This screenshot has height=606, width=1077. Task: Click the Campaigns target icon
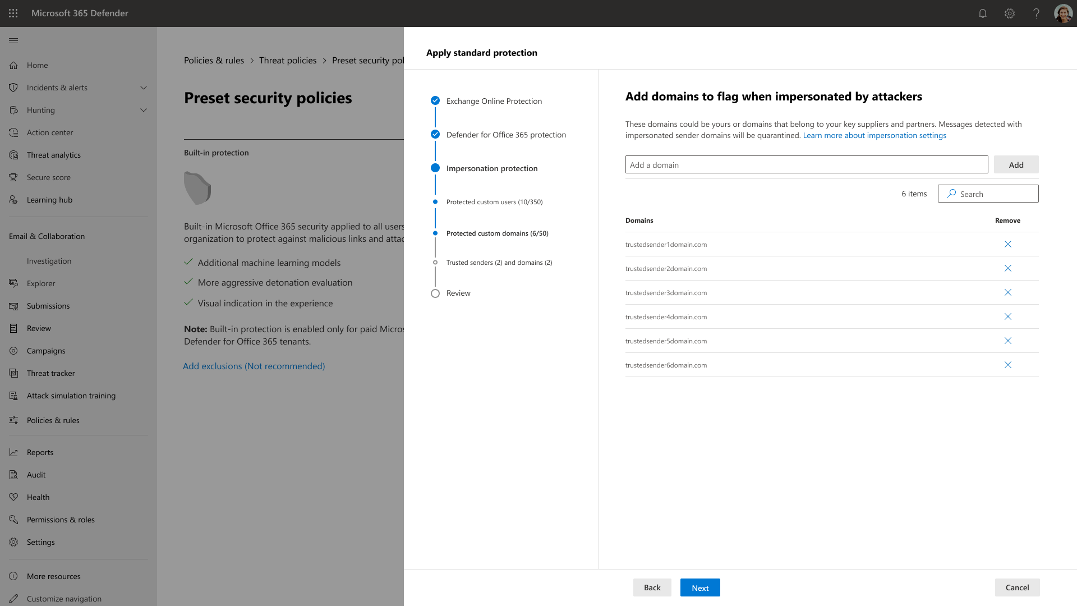click(x=13, y=351)
